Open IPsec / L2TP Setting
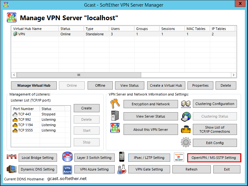 point(149,158)
